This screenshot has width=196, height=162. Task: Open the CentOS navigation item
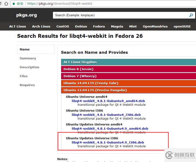(63, 27)
